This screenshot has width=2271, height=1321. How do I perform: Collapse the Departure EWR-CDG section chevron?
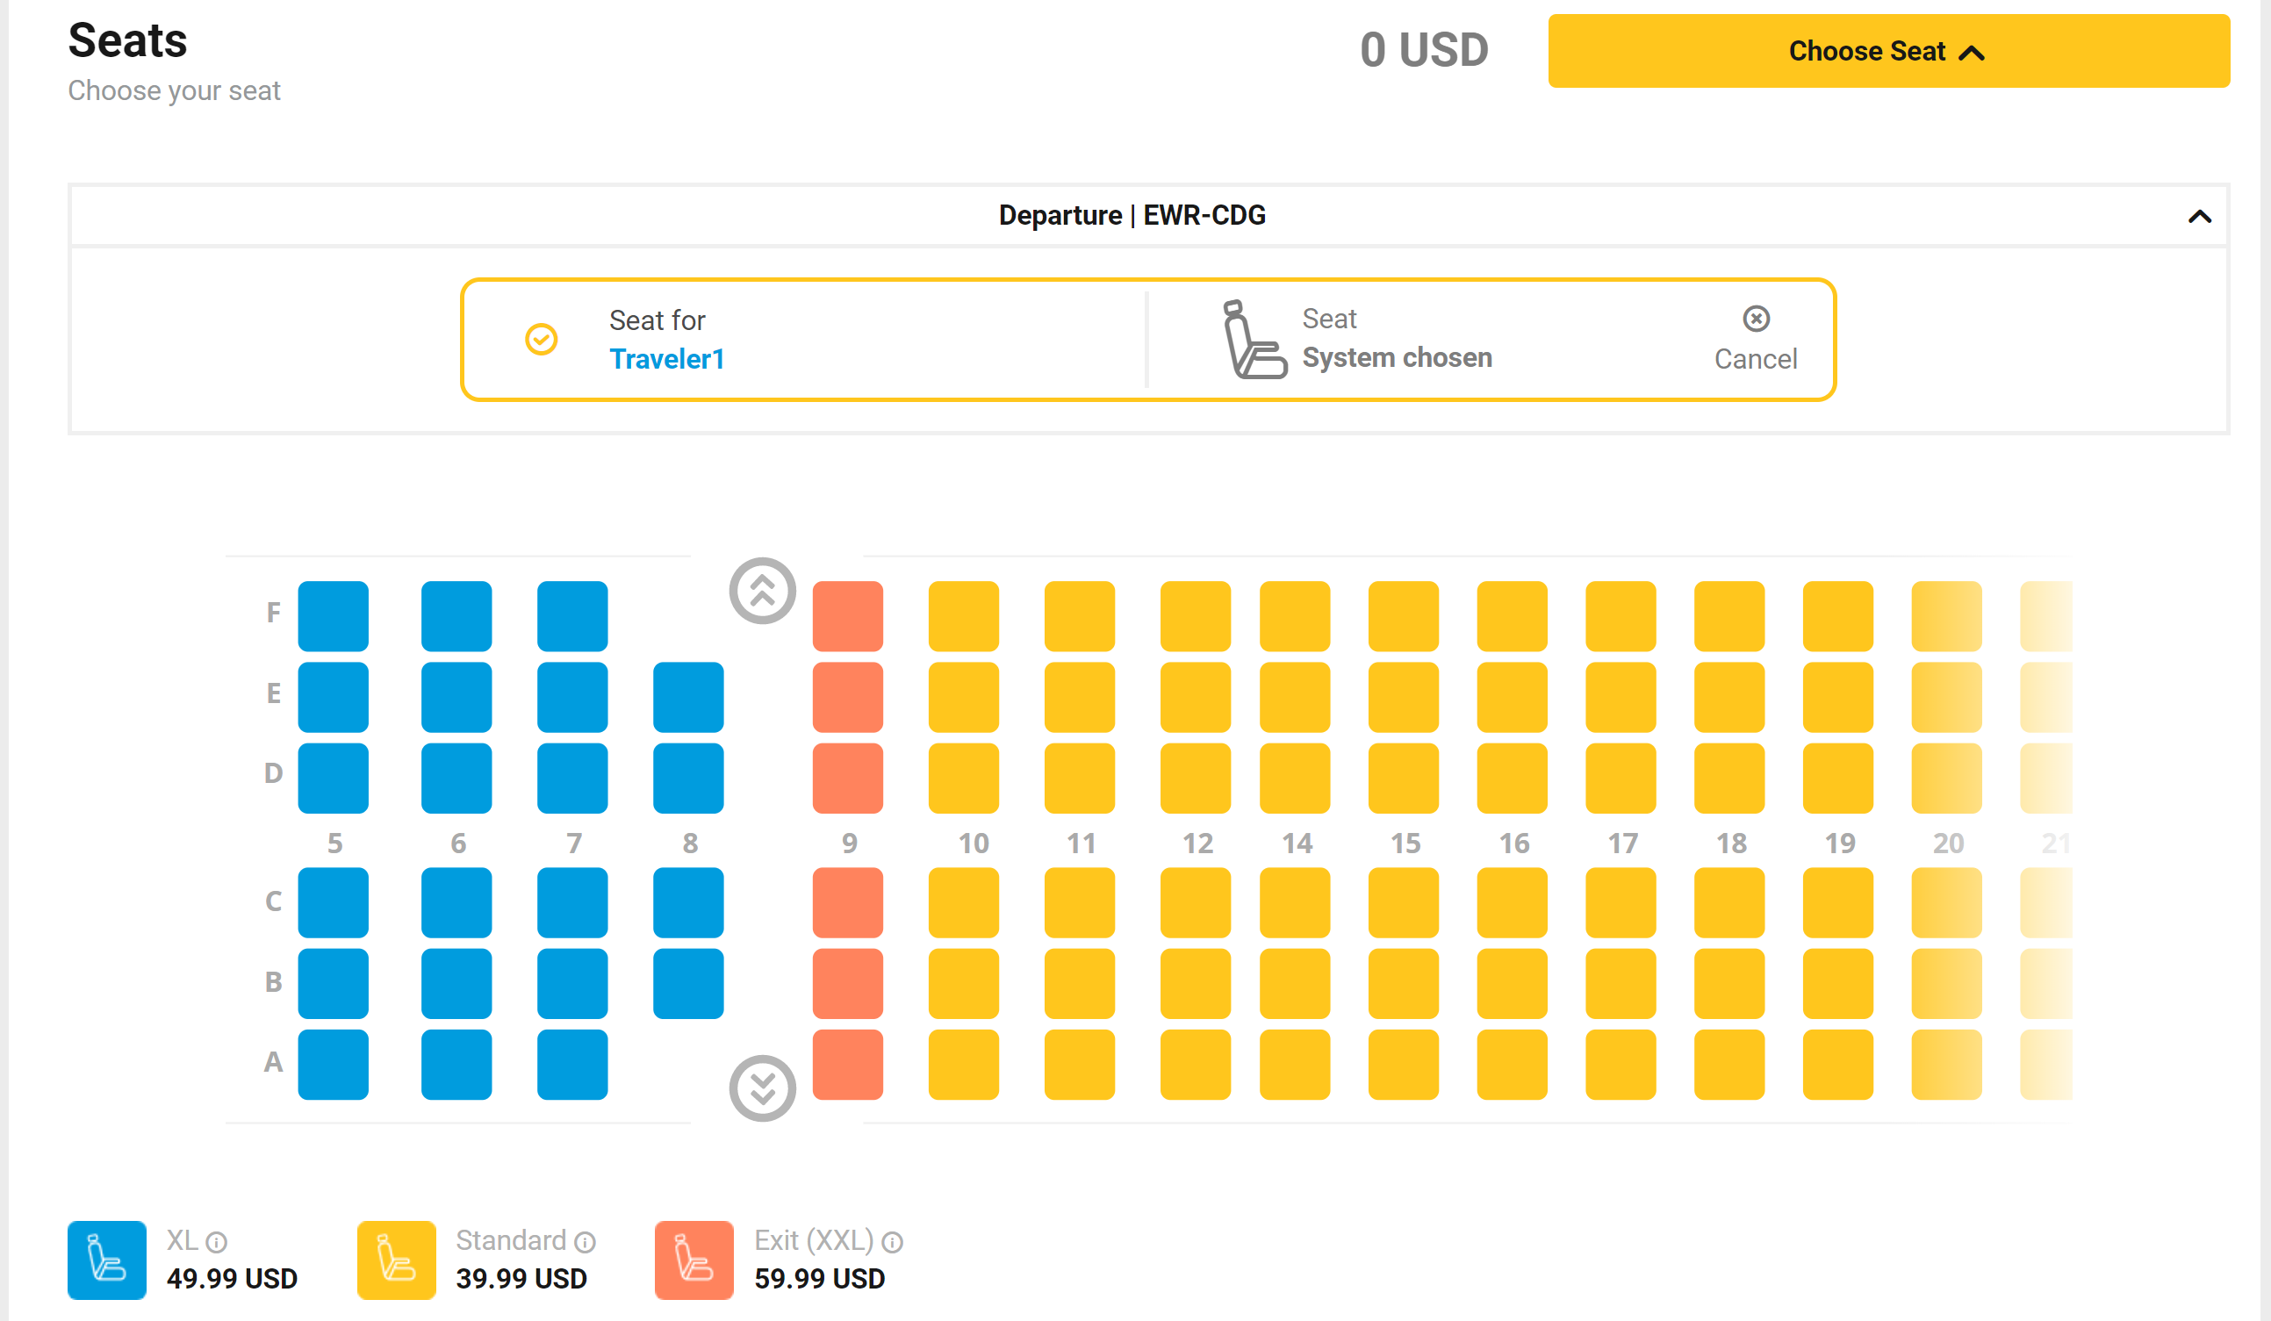[2200, 216]
